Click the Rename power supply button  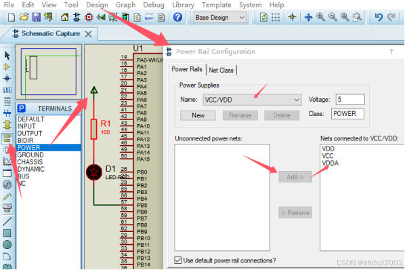click(240, 115)
